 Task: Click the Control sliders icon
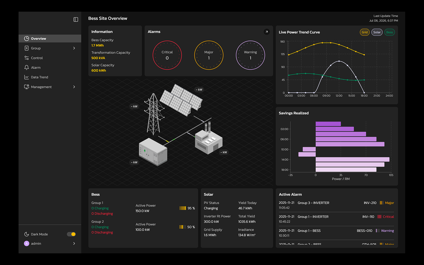(x=26, y=58)
